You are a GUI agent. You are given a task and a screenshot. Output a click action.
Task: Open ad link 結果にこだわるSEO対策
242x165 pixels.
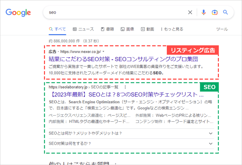pyautogui.click(x=123, y=59)
